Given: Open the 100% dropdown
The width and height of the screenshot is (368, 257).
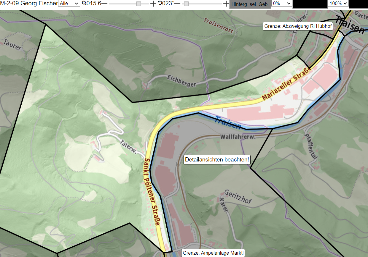Looking at the screenshot, I should (338, 4).
